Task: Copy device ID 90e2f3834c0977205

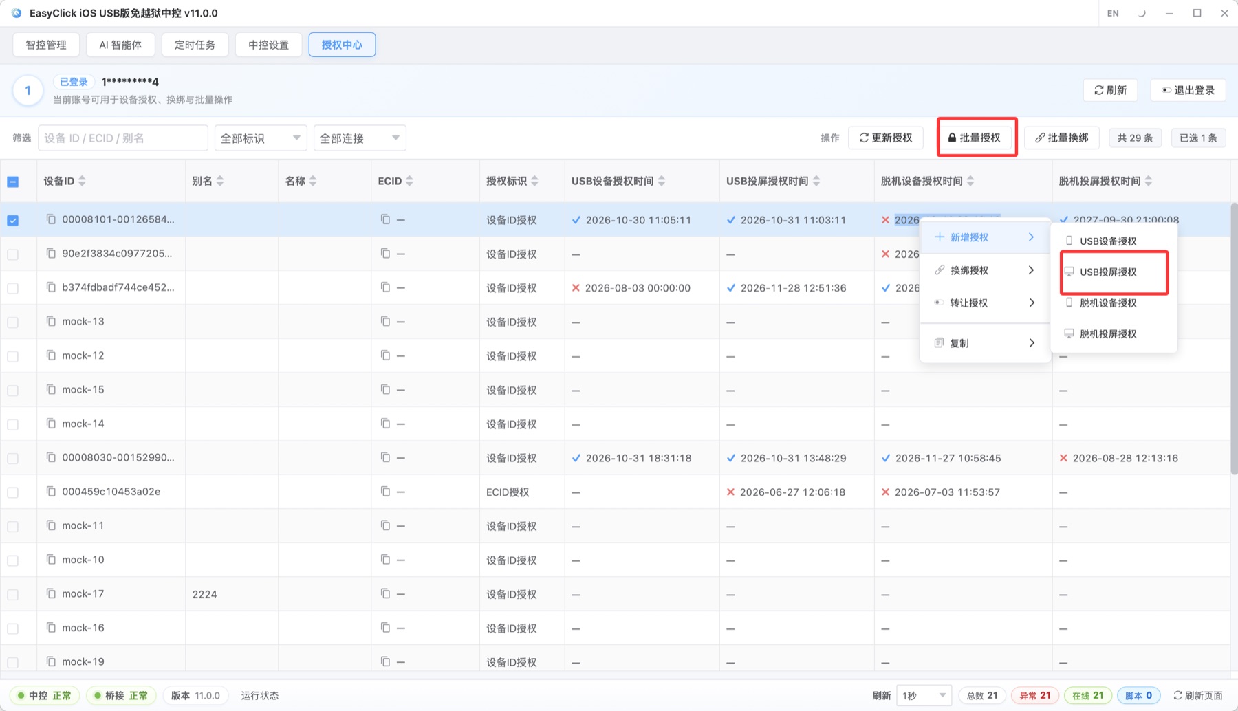Action: [51, 253]
